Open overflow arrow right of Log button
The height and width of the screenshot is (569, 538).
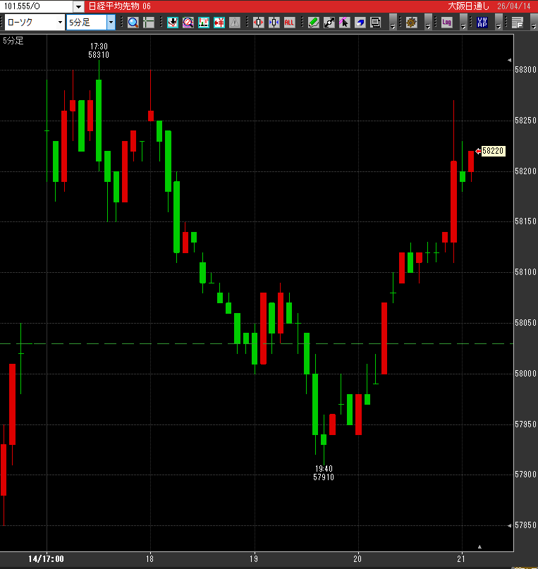coord(463,23)
